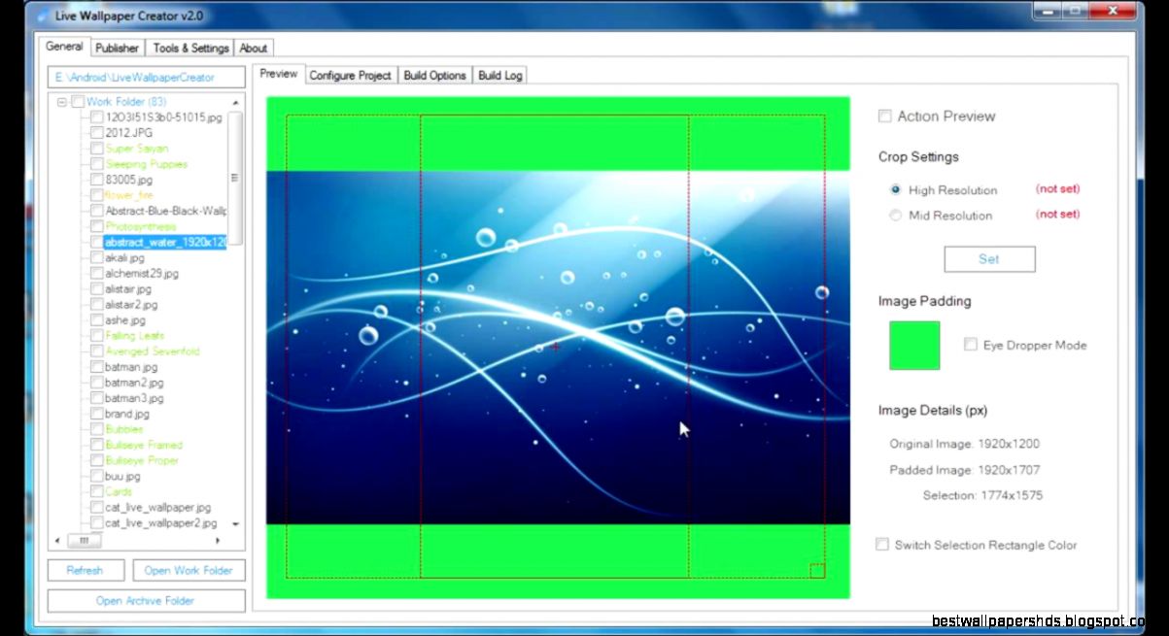Toggle Switch Selection Rectangle Color checkbox
This screenshot has width=1169, height=636.
tap(882, 545)
